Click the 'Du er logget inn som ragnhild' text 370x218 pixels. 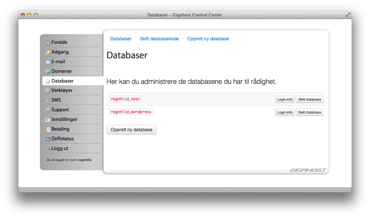(x=69, y=160)
